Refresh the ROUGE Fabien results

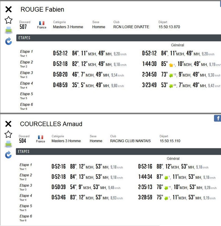(9, 41)
